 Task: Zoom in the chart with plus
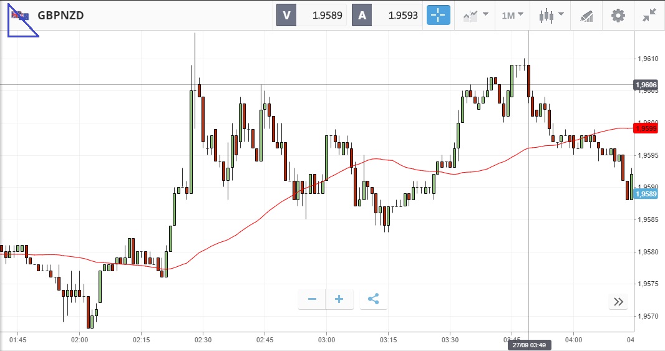[x=339, y=299]
